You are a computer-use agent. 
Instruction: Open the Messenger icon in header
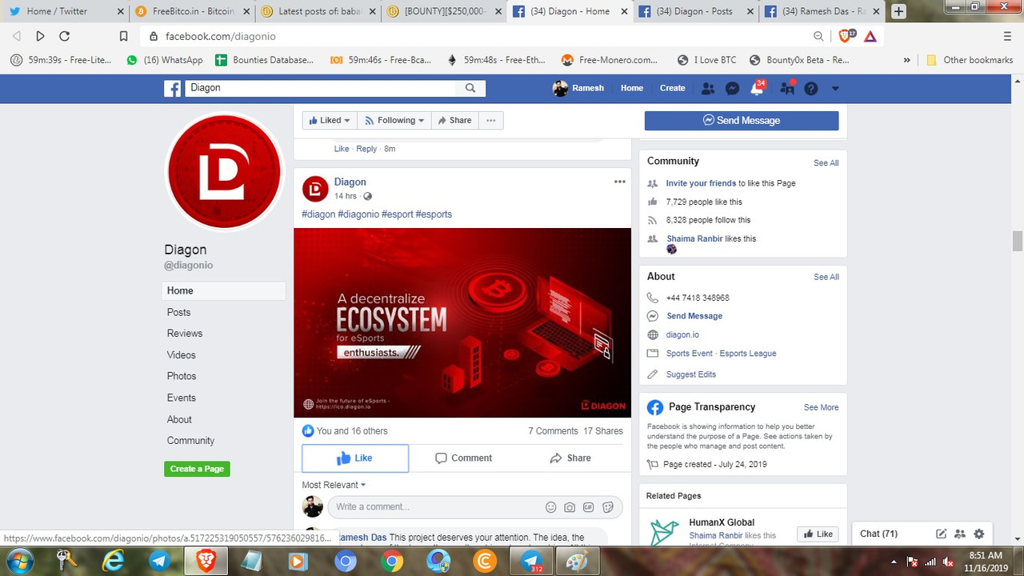(732, 89)
